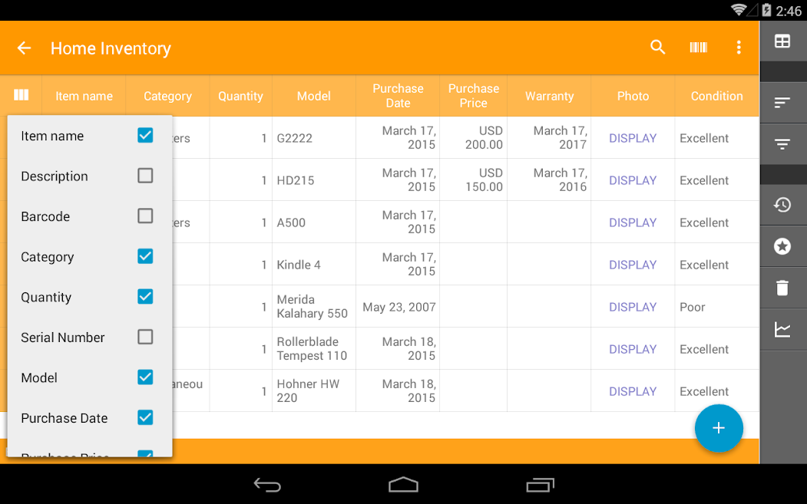807x504 pixels.
Task: Launch the barcode scanner icon
Action: pyautogui.click(x=699, y=48)
